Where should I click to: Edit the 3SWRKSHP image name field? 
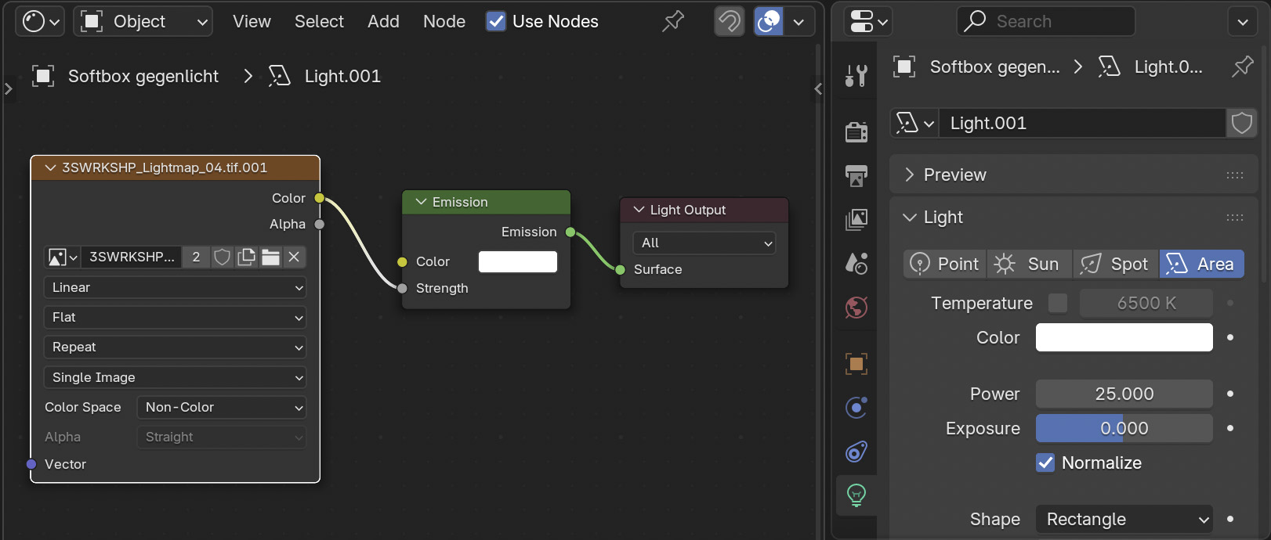click(x=132, y=257)
